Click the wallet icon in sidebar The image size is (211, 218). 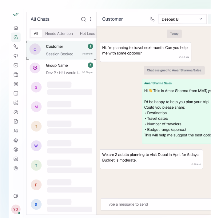click(x=16, y=196)
